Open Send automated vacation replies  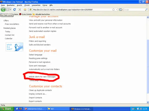[x=43, y=31]
